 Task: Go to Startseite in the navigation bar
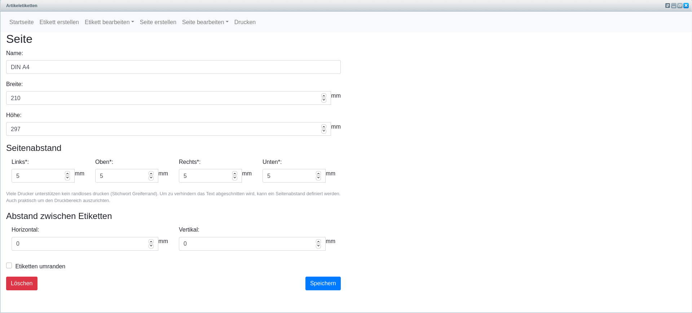click(x=22, y=22)
